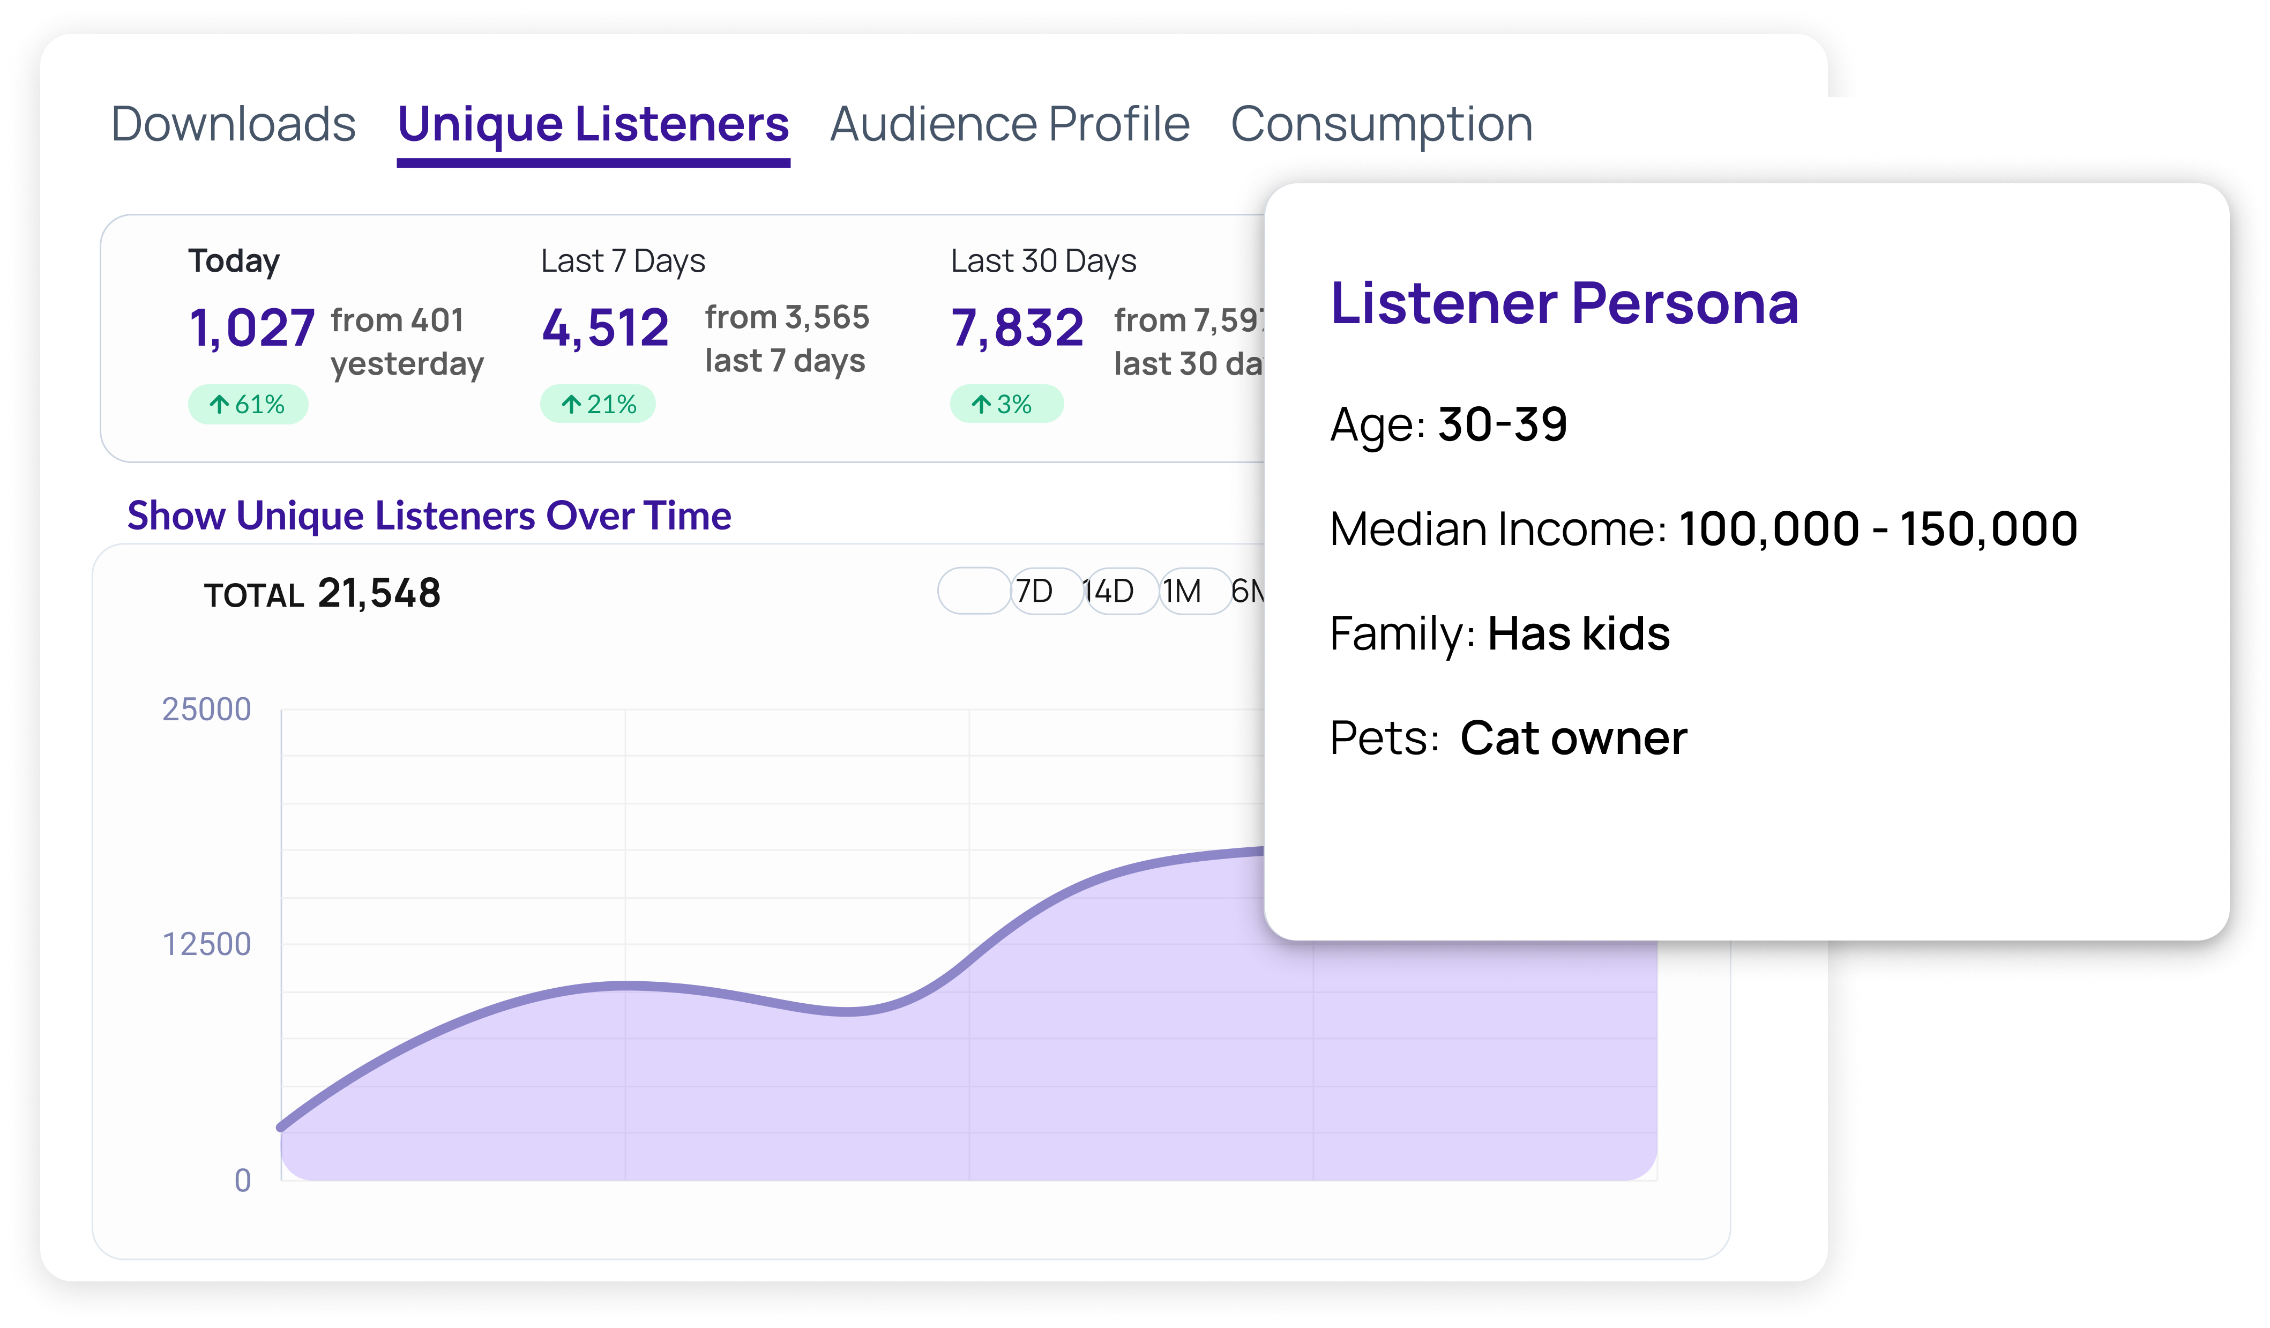This screenshot has width=2270, height=1328.
Task: Click the 7,832 last 30 days figure
Action: point(1017,328)
